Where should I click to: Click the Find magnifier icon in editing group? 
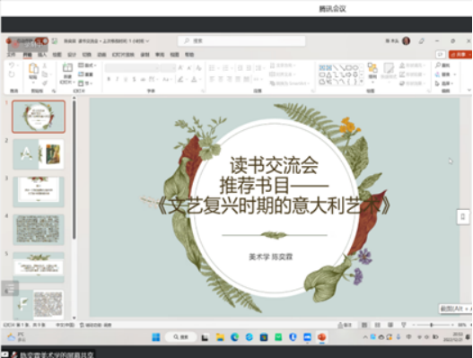438,65
